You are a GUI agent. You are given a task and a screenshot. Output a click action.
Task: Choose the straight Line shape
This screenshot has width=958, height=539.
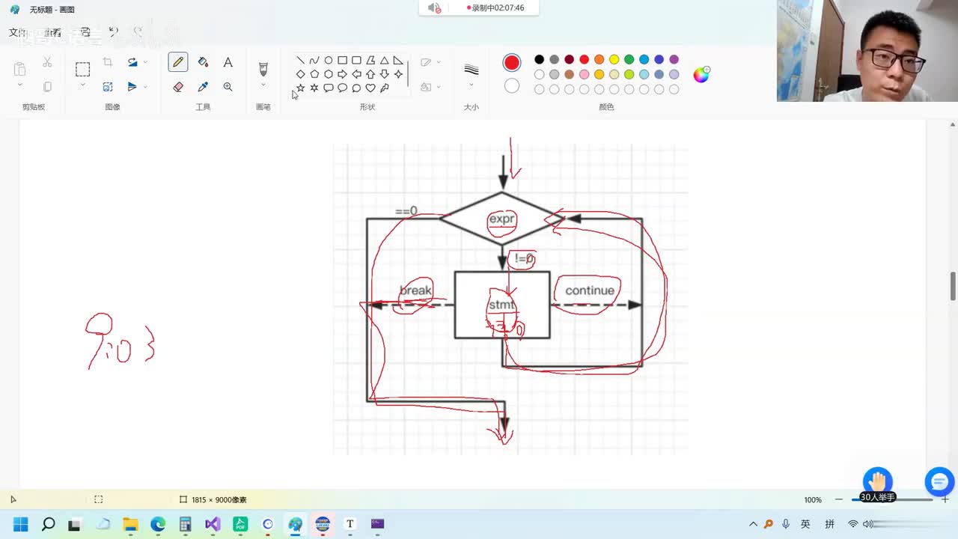[300, 61]
